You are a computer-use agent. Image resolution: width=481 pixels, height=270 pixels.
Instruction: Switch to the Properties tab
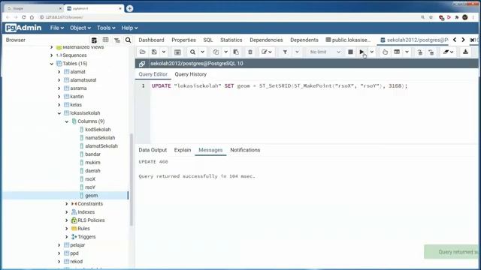tap(183, 40)
